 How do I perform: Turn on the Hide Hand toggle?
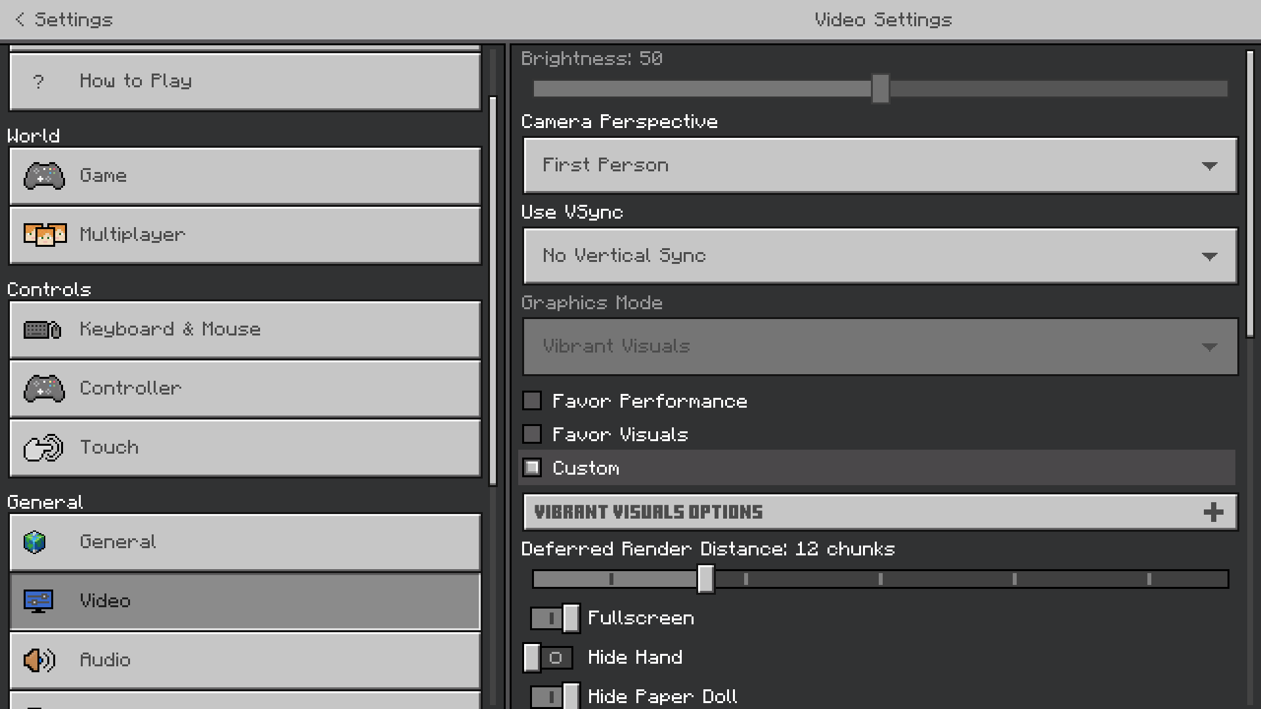coord(548,658)
